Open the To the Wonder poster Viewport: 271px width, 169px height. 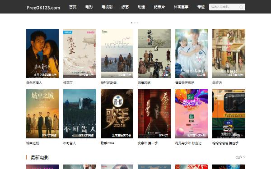117,53
